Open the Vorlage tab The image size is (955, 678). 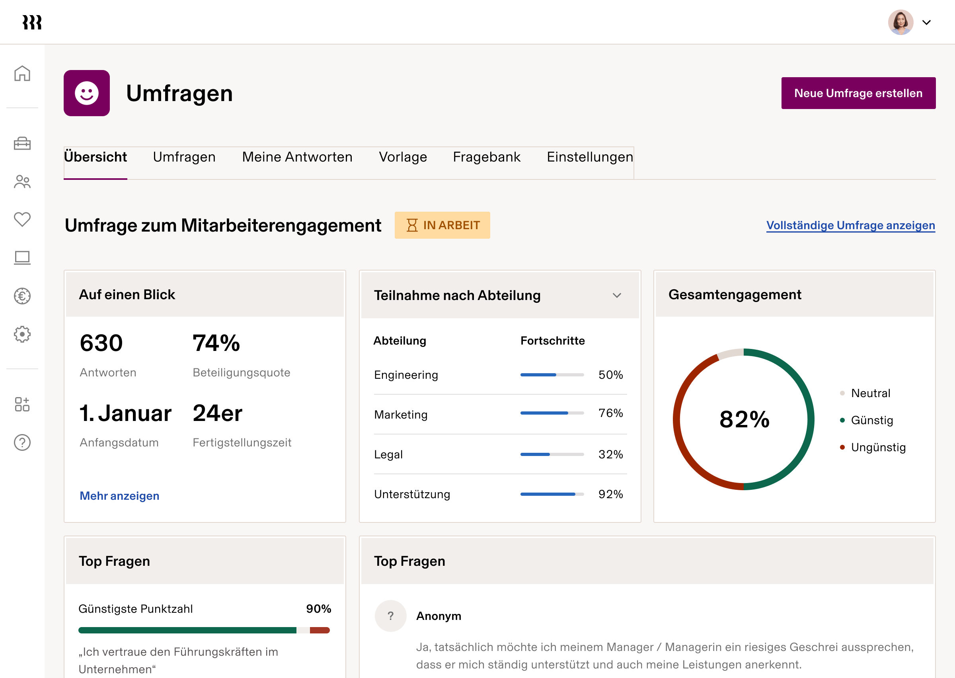(x=402, y=158)
